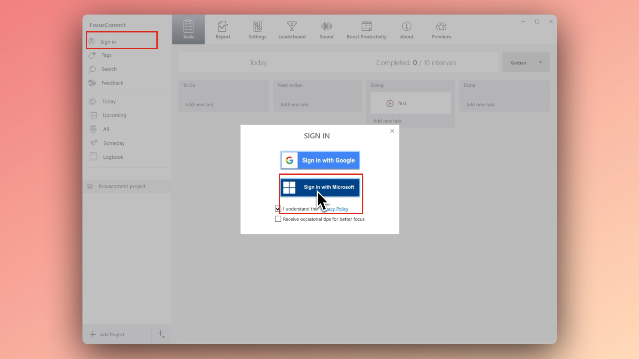This screenshot has height=359, width=639.
Task: Click the Upcoming calendar icon
Action: pyautogui.click(x=93, y=115)
